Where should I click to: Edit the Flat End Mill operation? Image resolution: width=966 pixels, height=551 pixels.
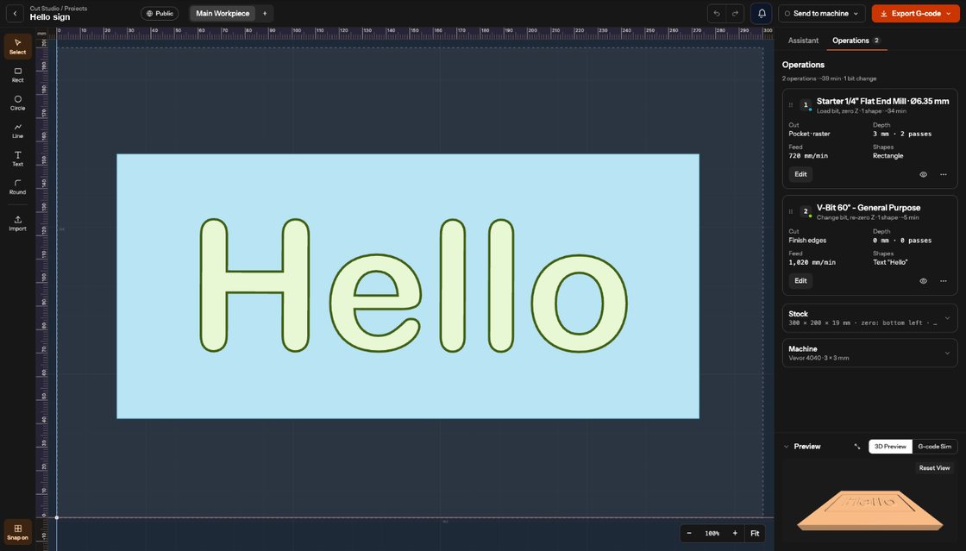point(800,174)
